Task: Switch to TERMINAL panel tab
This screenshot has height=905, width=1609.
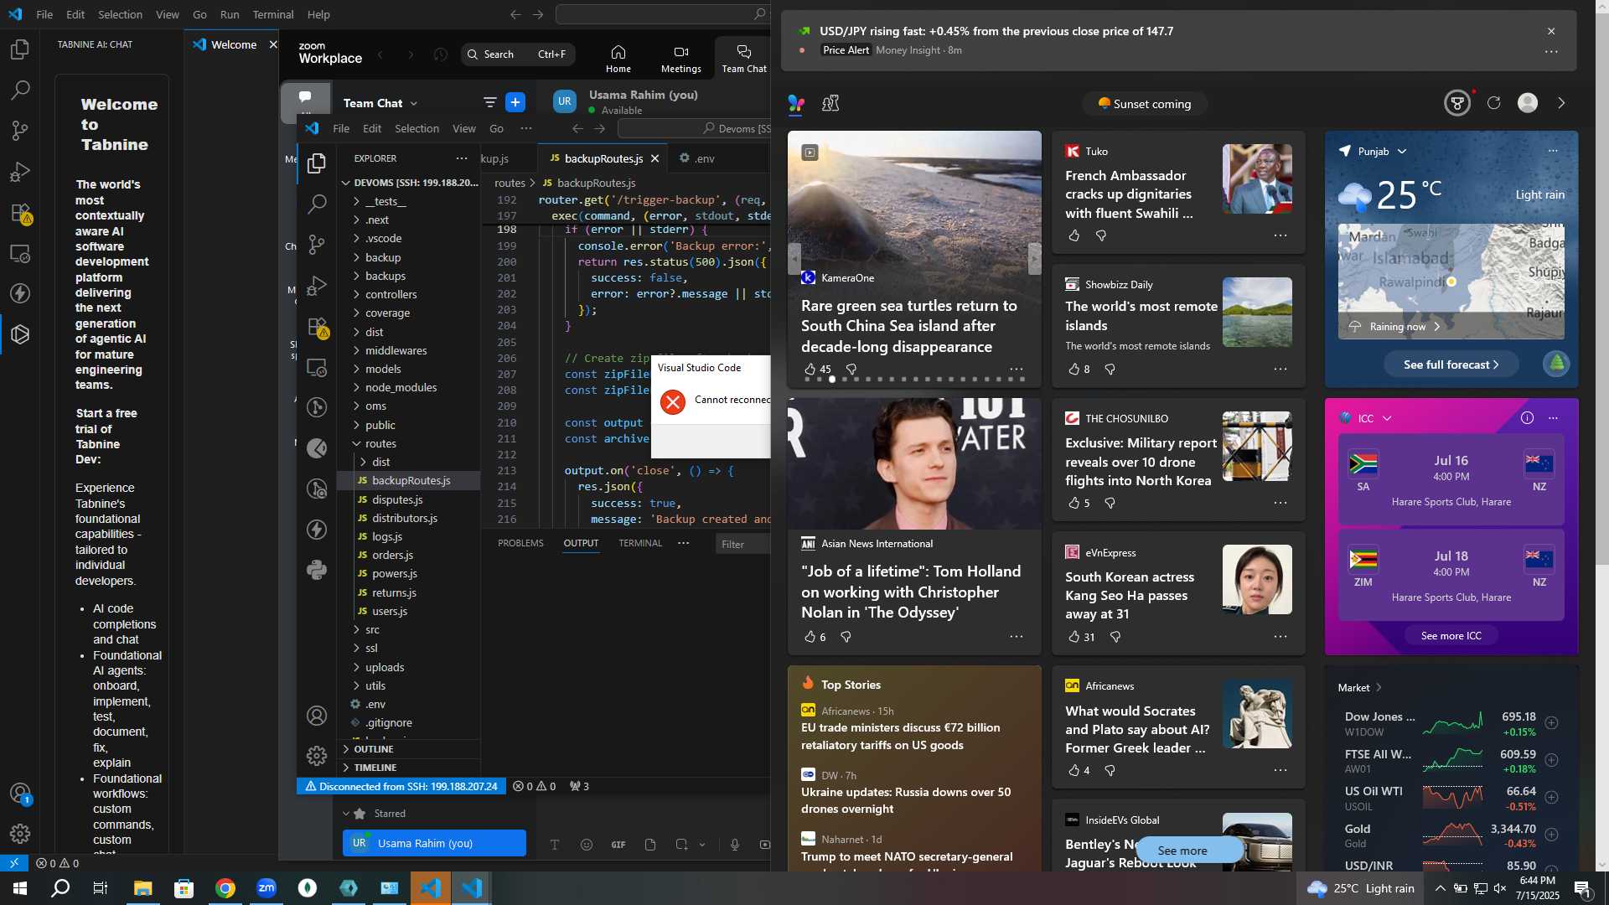Action: pos(640,543)
